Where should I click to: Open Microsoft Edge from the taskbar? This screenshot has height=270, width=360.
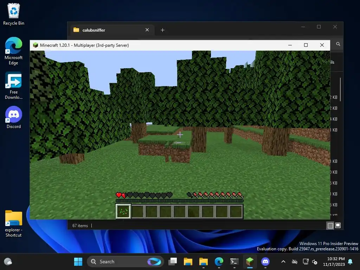219,262
